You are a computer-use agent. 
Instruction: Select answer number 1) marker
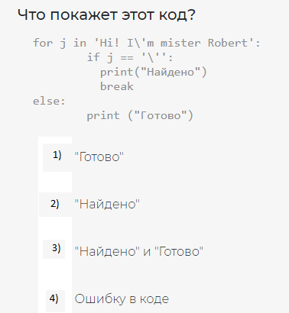pyautogui.click(x=57, y=155)
